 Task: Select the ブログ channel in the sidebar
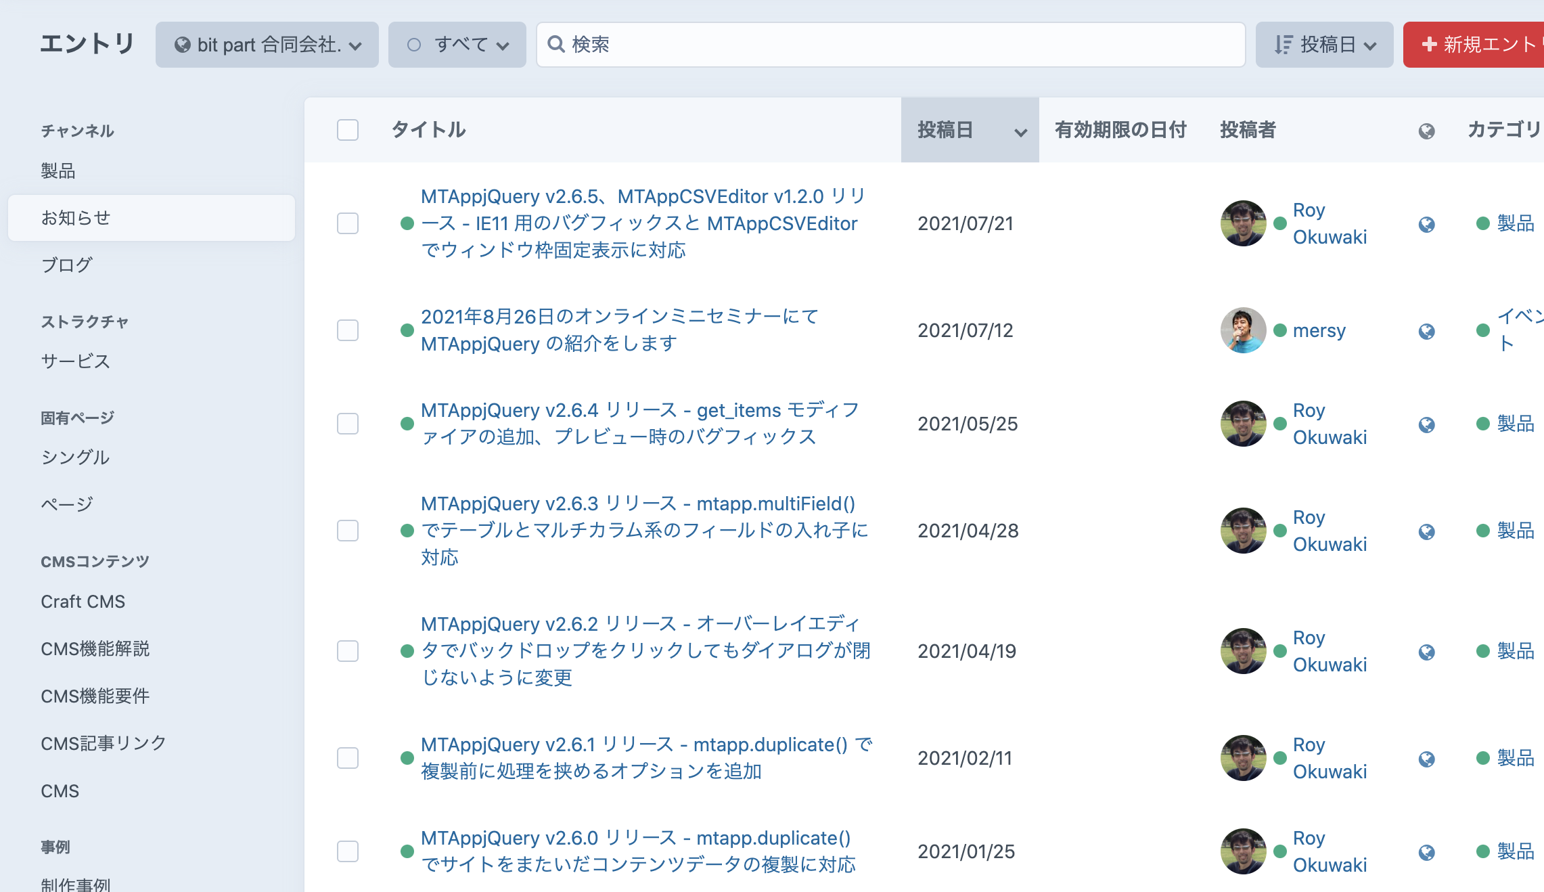pyautogui.click(x=67, y=265)
